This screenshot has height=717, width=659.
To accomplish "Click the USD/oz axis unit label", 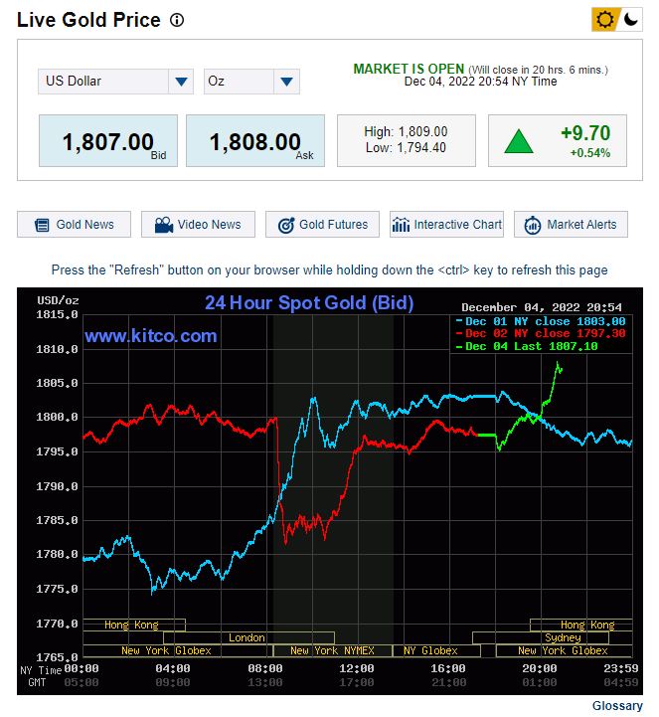I will (58, 300).
